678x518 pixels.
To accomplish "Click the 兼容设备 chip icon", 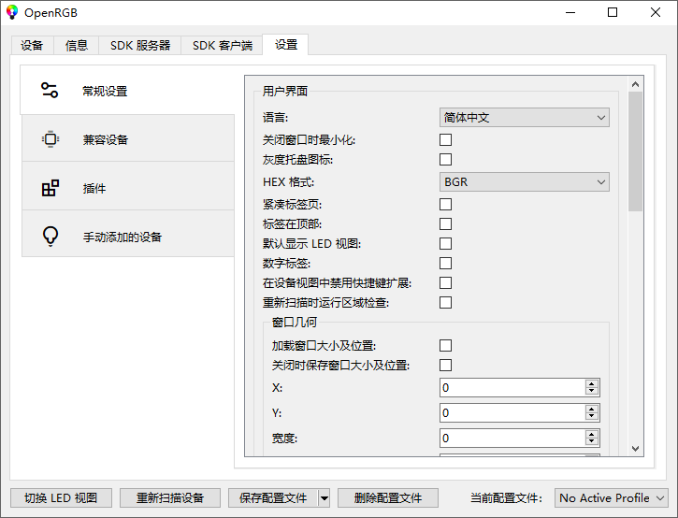I will click(x=50, y=139).
